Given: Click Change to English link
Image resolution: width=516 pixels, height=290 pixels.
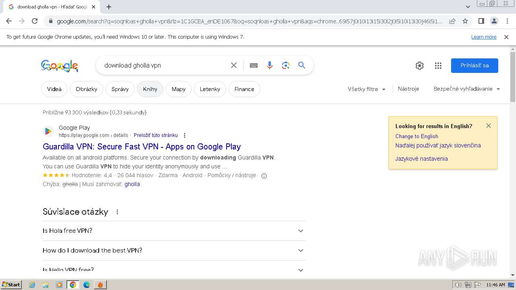Looking at the screenshot, I should 416,136.
